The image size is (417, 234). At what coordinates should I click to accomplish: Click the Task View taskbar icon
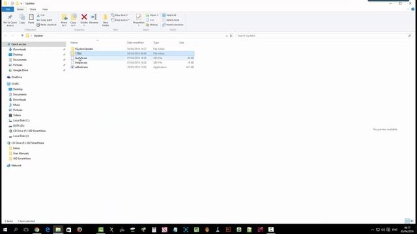26,229
